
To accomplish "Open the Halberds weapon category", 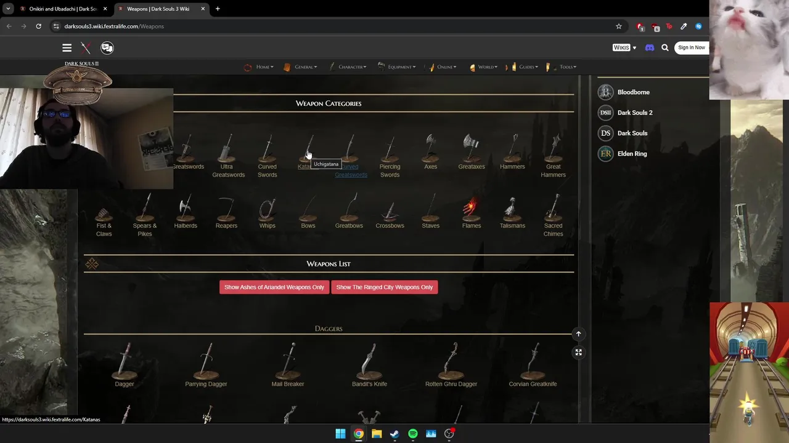I will [x=185, y=211].
